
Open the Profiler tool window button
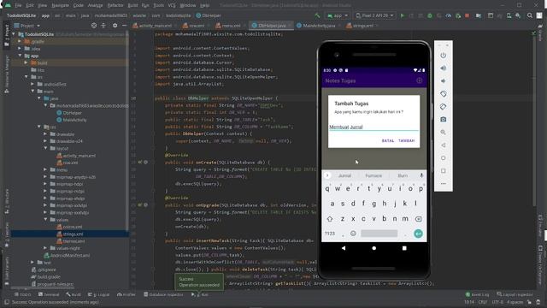pyautogui.click(x=126, y=294)
